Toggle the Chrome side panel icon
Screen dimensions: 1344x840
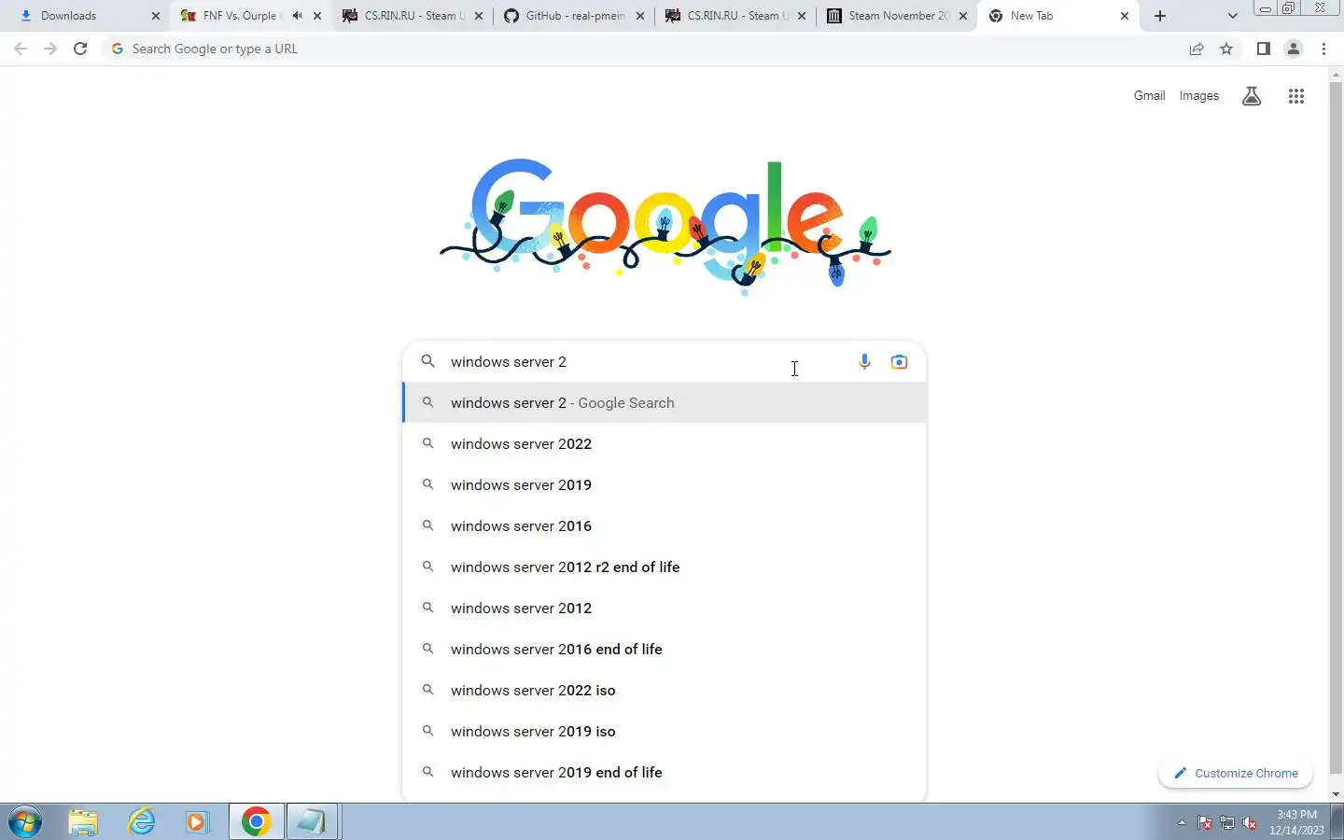1263,49
